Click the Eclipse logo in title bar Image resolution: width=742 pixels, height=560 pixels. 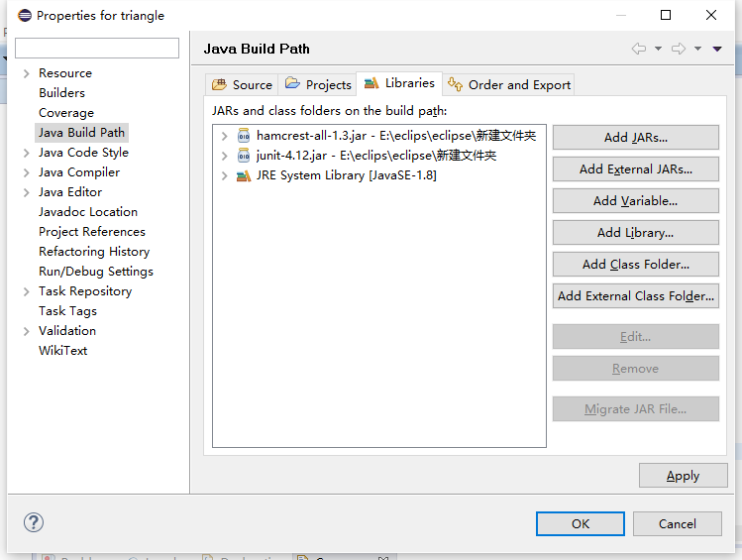coord(25,15)
